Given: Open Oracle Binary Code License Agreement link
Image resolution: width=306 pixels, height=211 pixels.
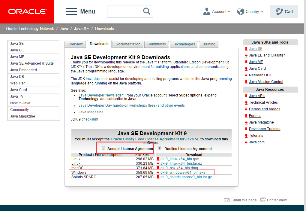Looking at the screenshot, I should 155,139.
